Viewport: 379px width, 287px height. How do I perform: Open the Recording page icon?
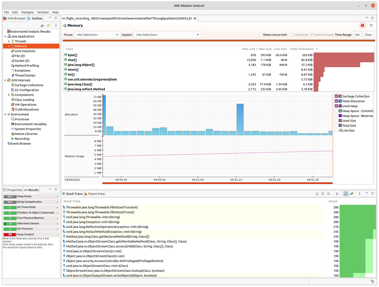[13, 139]
